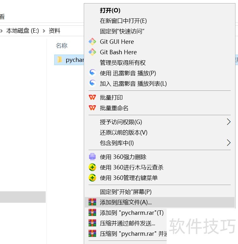The image size is (238, 244).
Task: Open 包含到库中(I) menu entry
Action: point(160,143)
